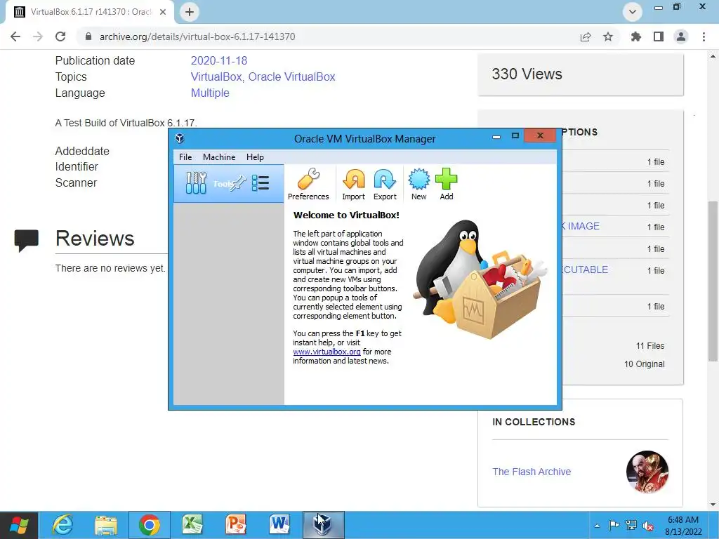Click VirtualBox icon in taskbar

(323, 525)
